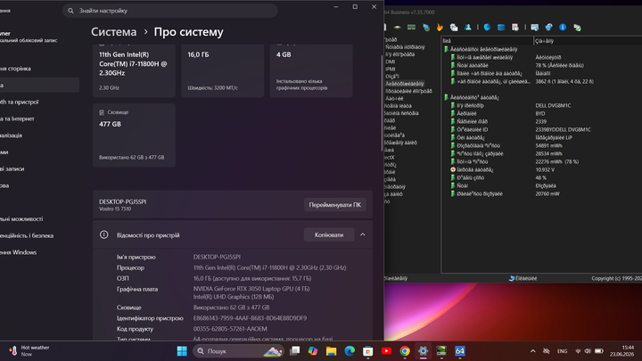Screen dimensions: 642x361
Task: Open the 'Сховище' card showing 477 GB
Action: [134, 135]
